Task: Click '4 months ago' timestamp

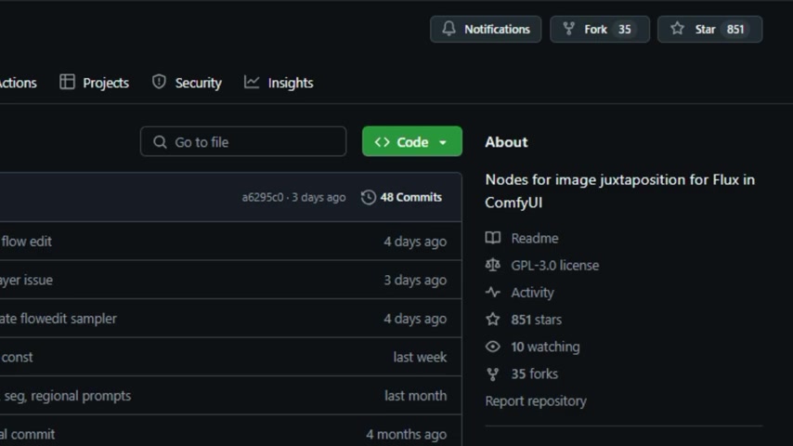Action: tap(406, 434)
